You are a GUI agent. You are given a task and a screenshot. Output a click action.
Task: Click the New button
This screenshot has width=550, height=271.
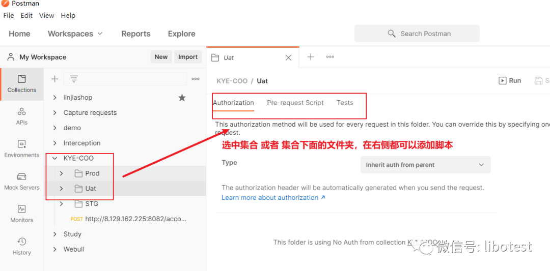coord(161,57)
